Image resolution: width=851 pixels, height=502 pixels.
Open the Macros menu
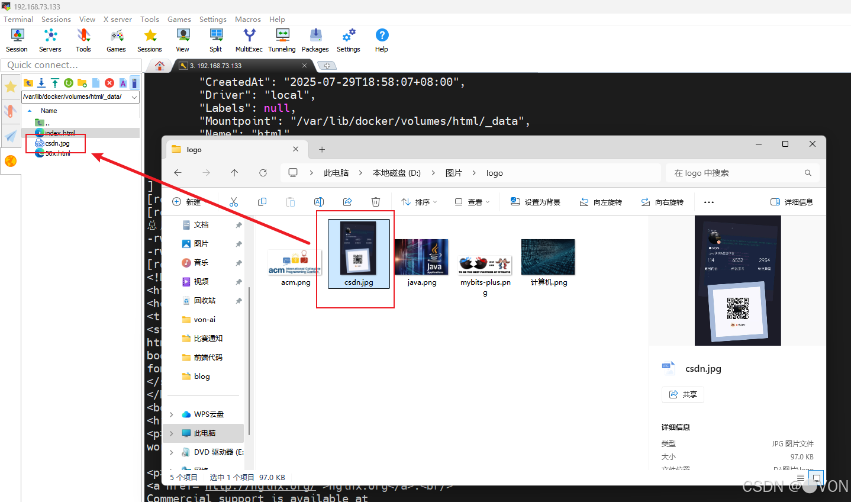(x=248, y=19)
